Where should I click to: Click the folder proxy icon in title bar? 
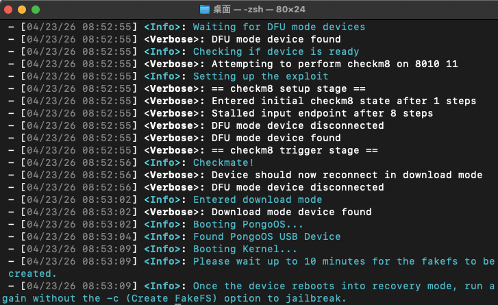tap(204, 10)
